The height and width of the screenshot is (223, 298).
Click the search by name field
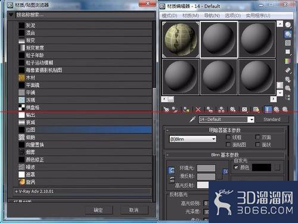(x=85, y=15)
